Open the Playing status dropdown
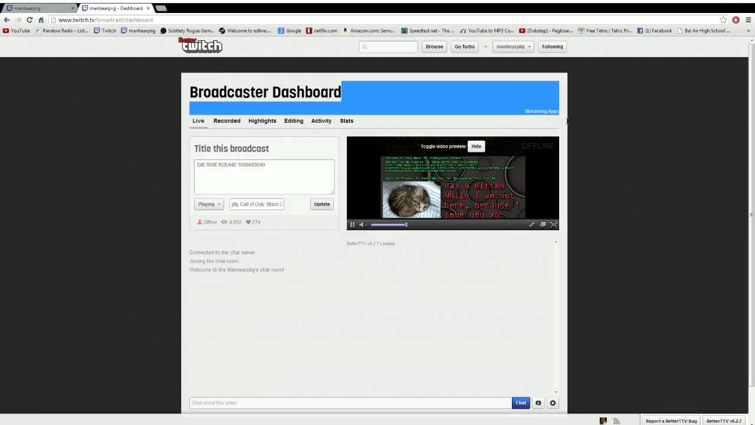Screen dimensions: 755x425 coord(209,204)
